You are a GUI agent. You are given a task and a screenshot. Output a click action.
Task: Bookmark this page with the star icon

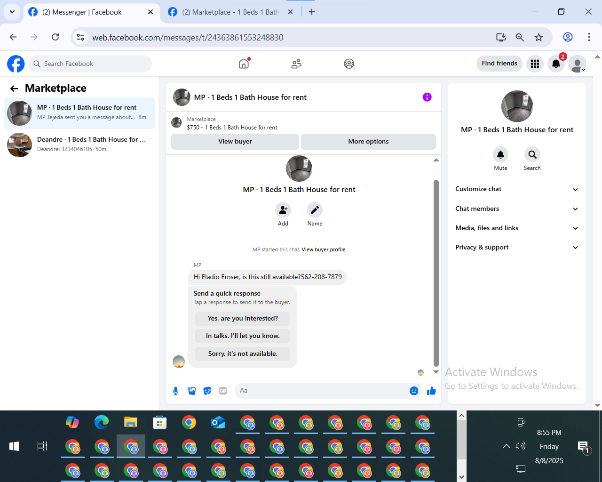pos(539,37)
